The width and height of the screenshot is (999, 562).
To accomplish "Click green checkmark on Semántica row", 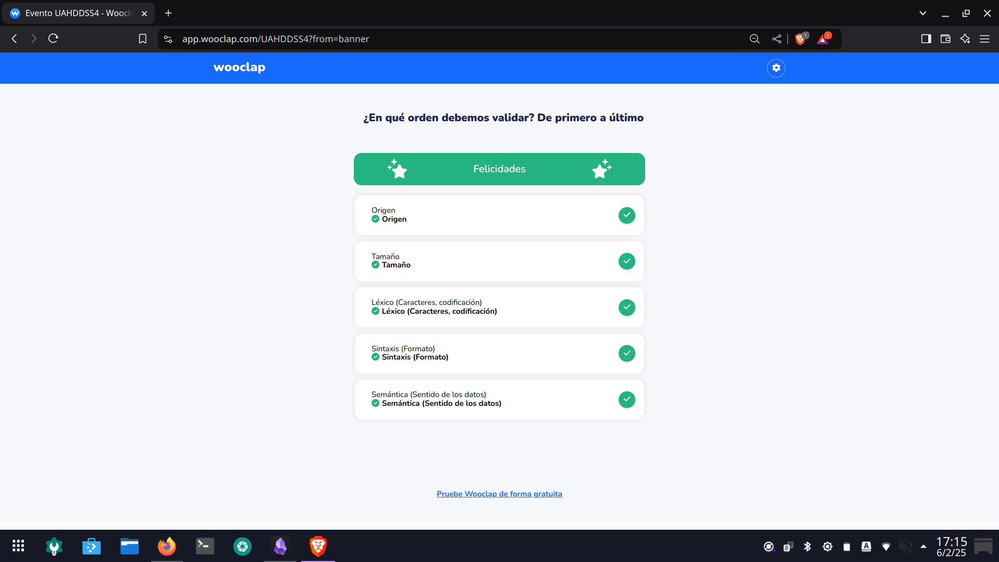I will click(626, 399).
